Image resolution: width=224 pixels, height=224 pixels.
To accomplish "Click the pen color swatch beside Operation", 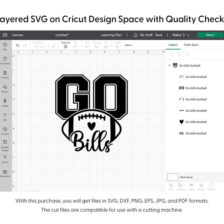I will pyautogui.click(x=53, y=47).
